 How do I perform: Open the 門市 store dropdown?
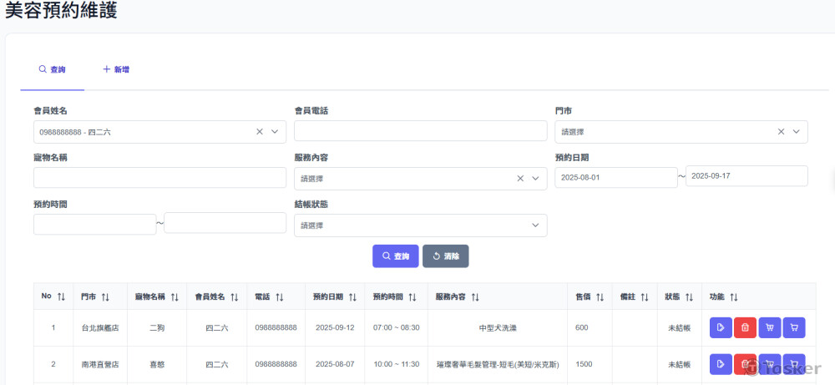(681, 132)
